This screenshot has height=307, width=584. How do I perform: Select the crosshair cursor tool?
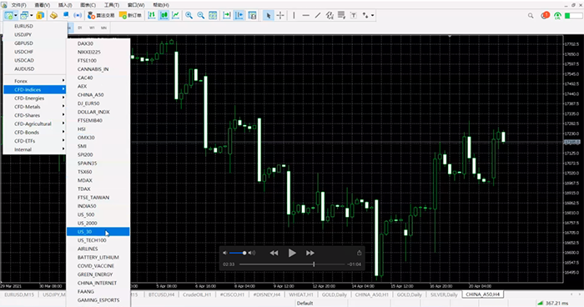tap(280, 15)
